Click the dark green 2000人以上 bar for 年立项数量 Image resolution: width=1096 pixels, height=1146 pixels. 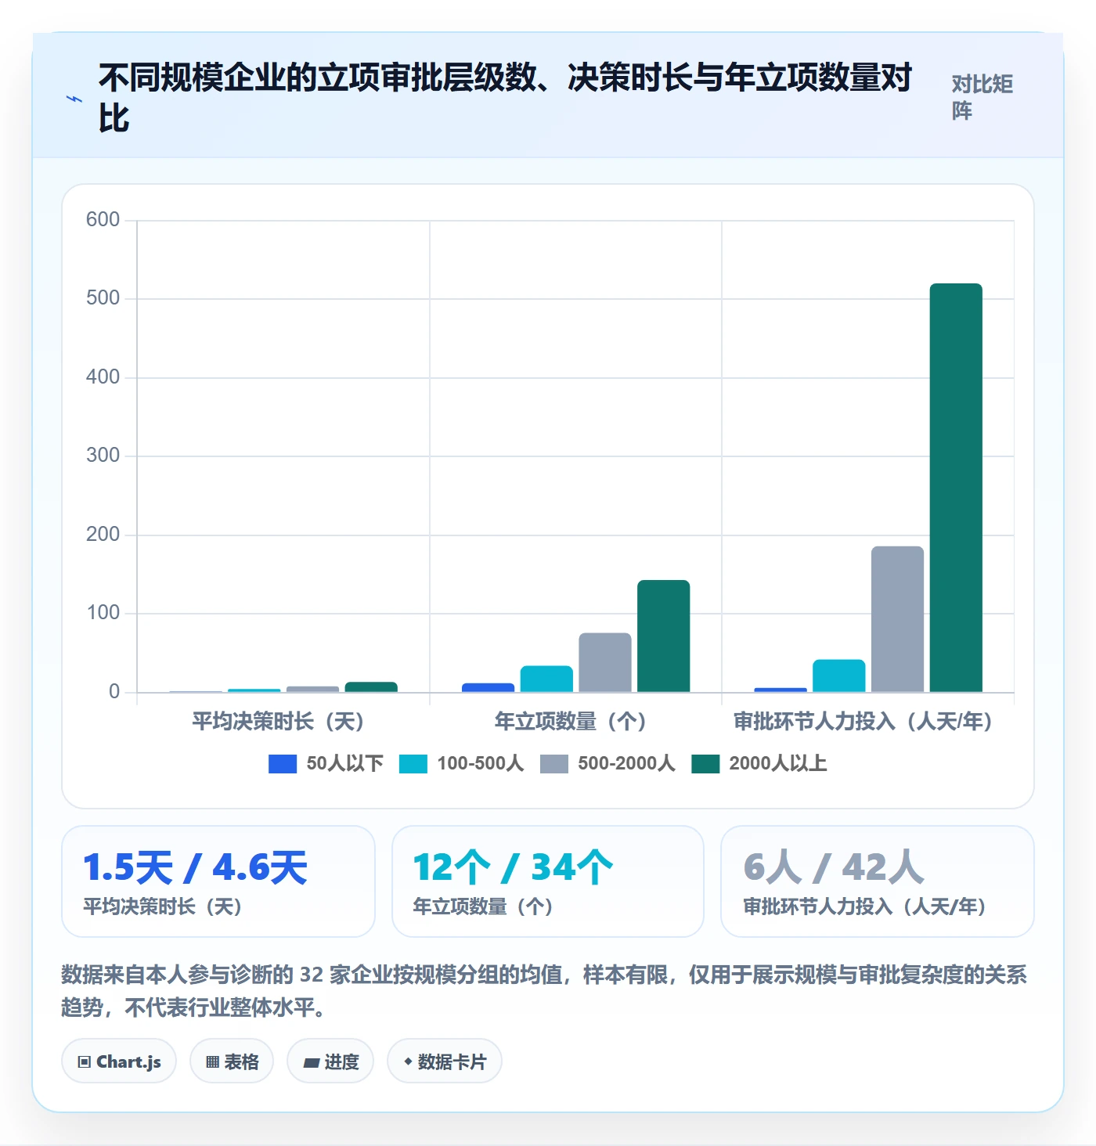tap(664, 636)
